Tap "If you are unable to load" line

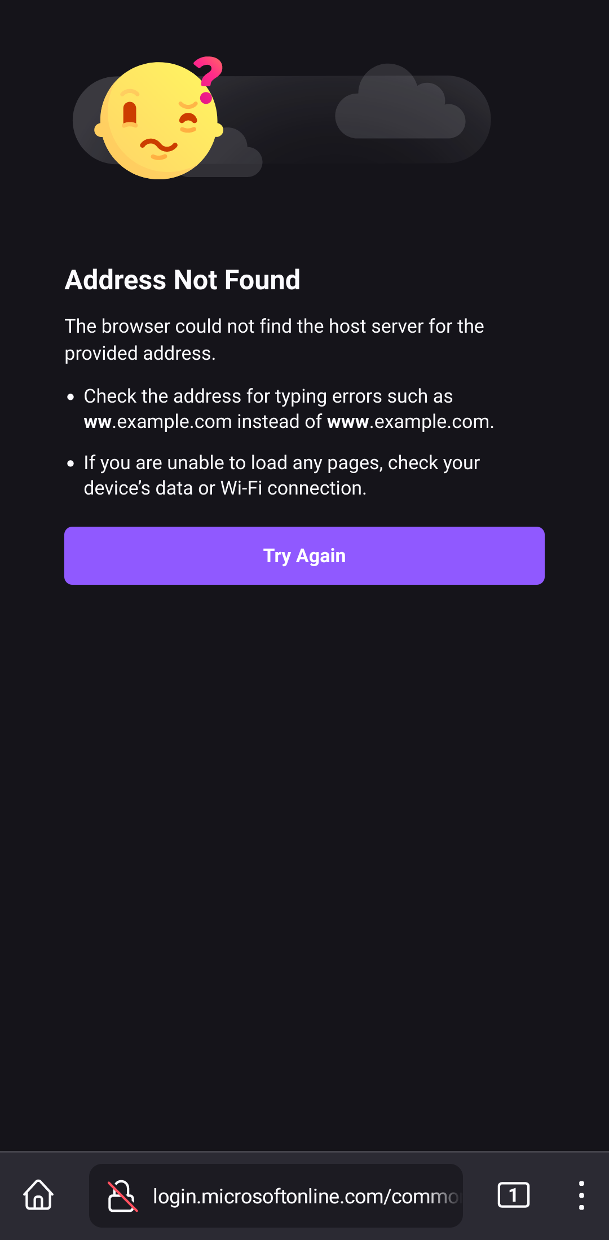pos(281,463)
